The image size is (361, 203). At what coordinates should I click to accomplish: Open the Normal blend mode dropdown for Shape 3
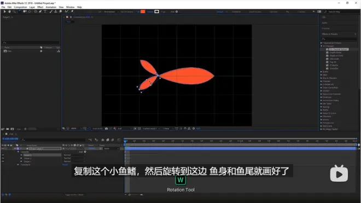[74, 155]
